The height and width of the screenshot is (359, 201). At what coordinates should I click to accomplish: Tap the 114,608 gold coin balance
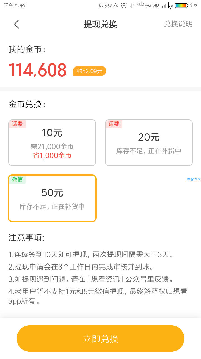pos(37,70)
